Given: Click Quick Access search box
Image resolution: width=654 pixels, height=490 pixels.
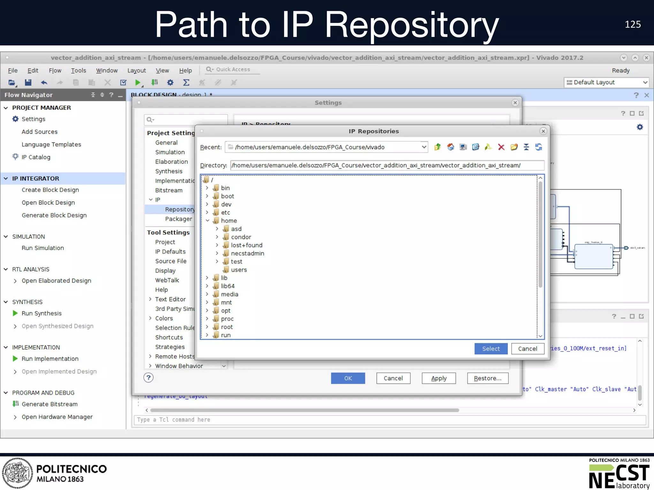Looking at the screenshot, I should [232, 70].
